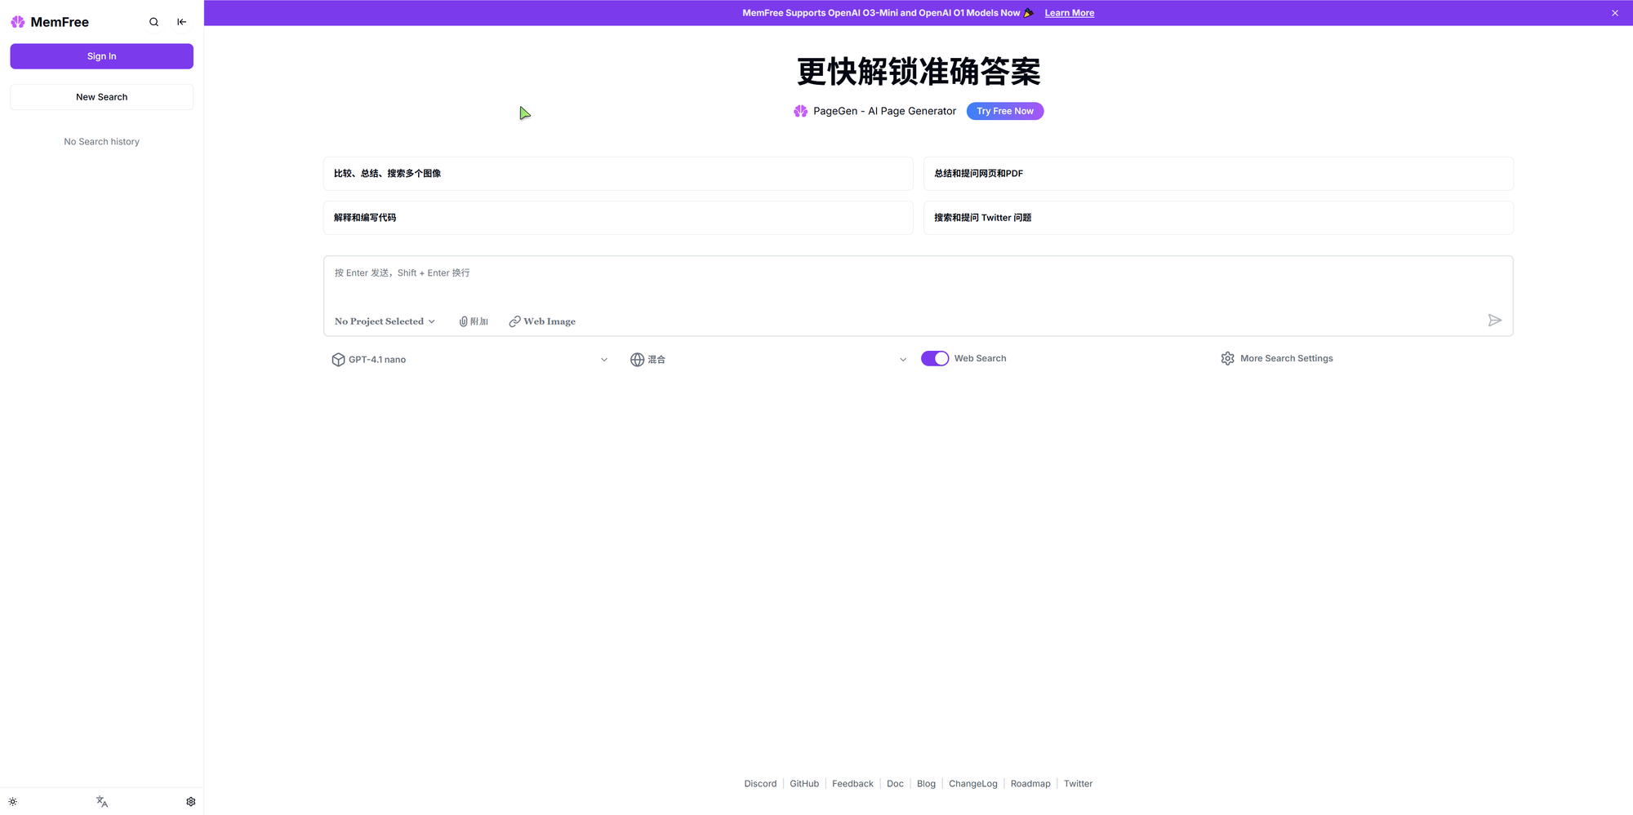Click the No Search history text

102,142
